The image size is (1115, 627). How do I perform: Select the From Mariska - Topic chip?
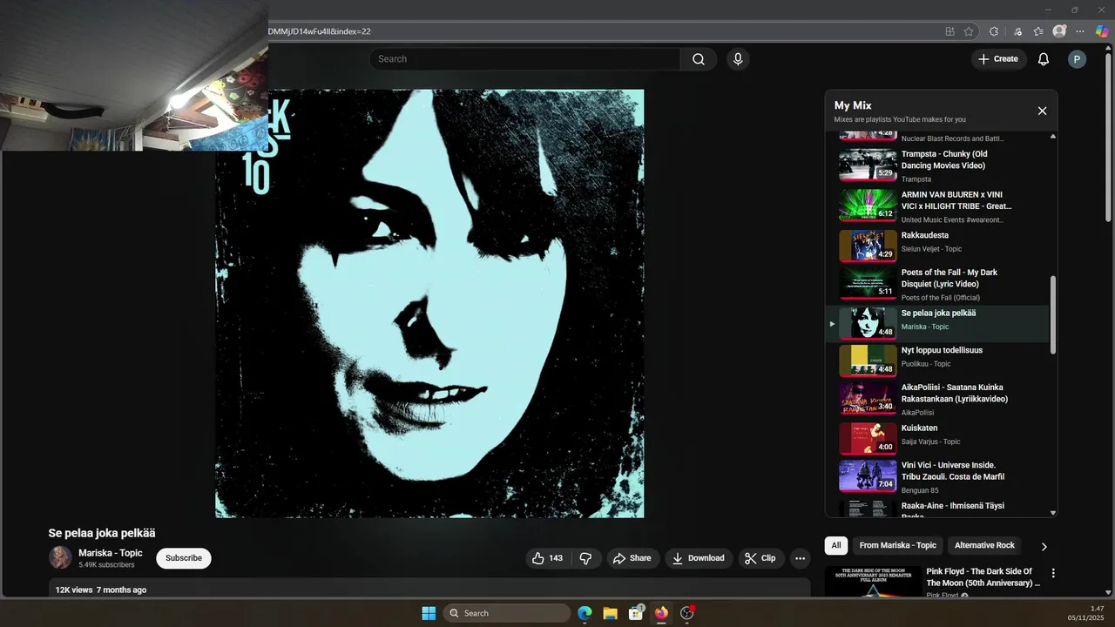pyautogui.click(x=897, y=545)
